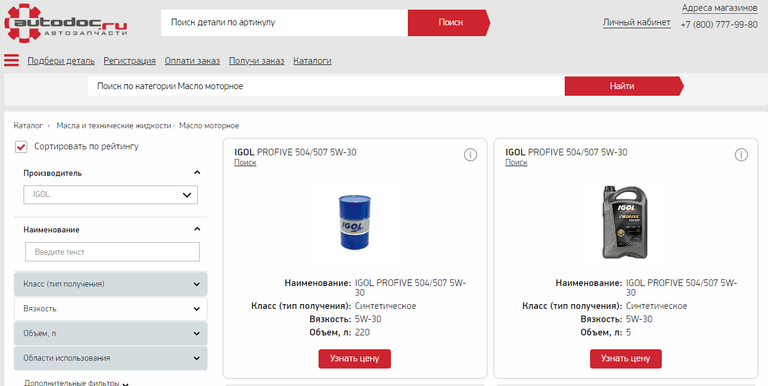Open 'Получи заказ' menu item

(256, 61)
